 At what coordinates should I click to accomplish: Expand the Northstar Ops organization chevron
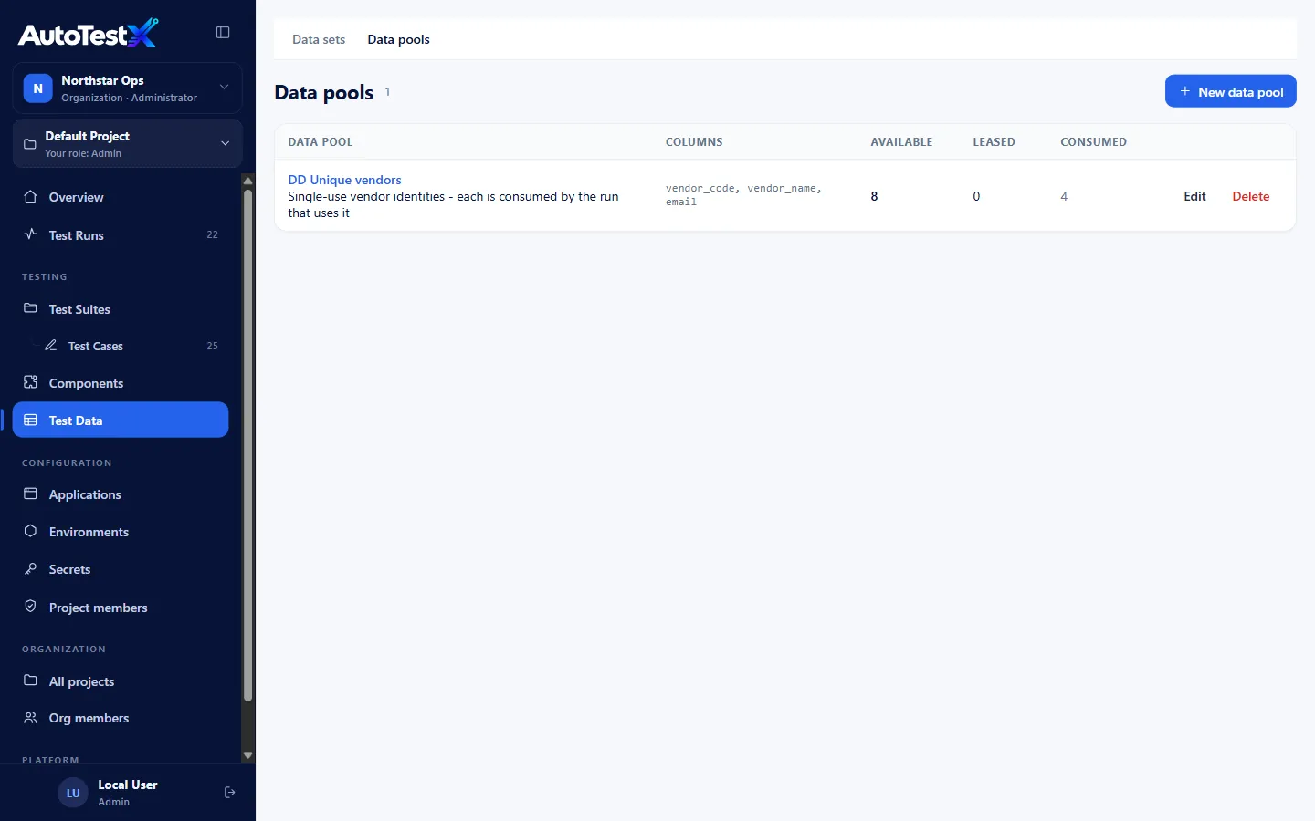224,88
